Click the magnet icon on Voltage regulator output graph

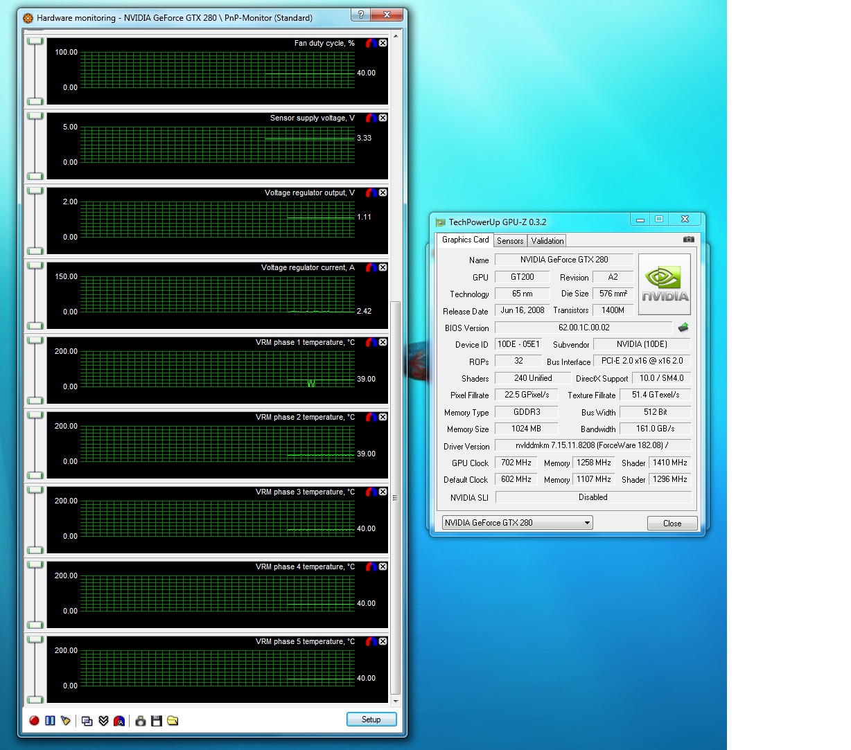(371, 193)
